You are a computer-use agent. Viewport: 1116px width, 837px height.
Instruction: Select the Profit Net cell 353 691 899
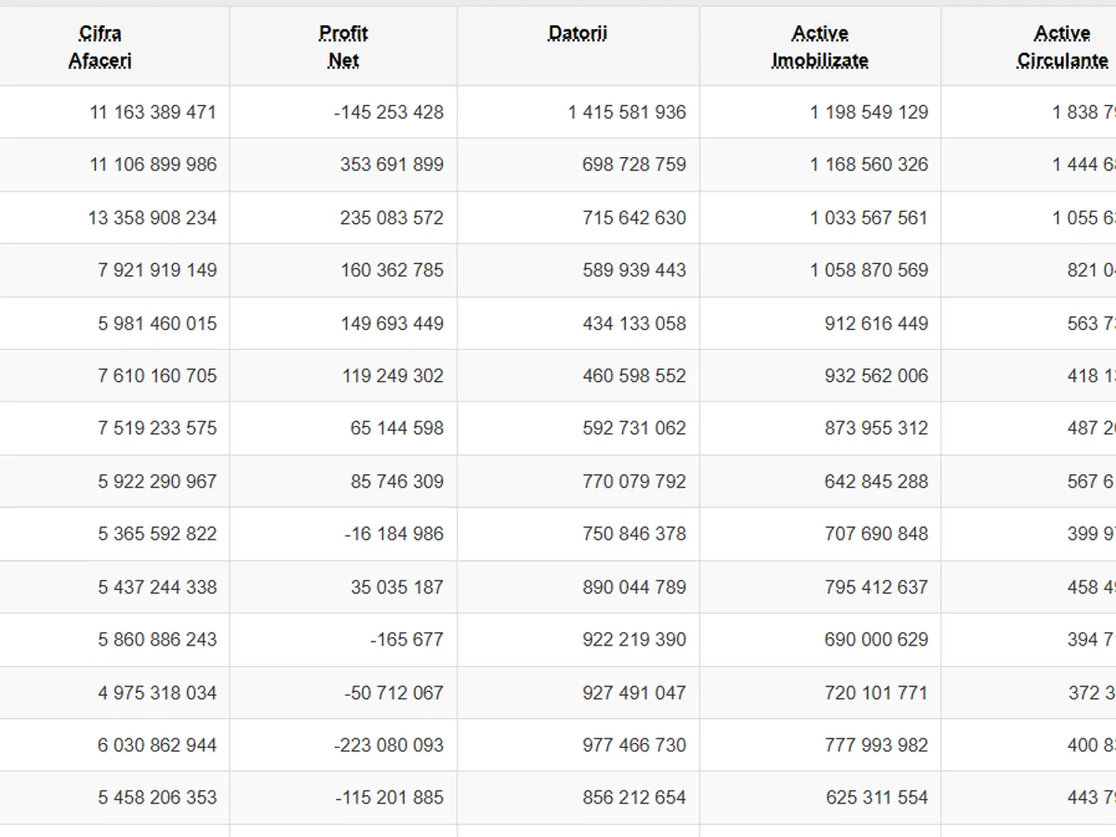pyautogui.click(x=392, y=165)
